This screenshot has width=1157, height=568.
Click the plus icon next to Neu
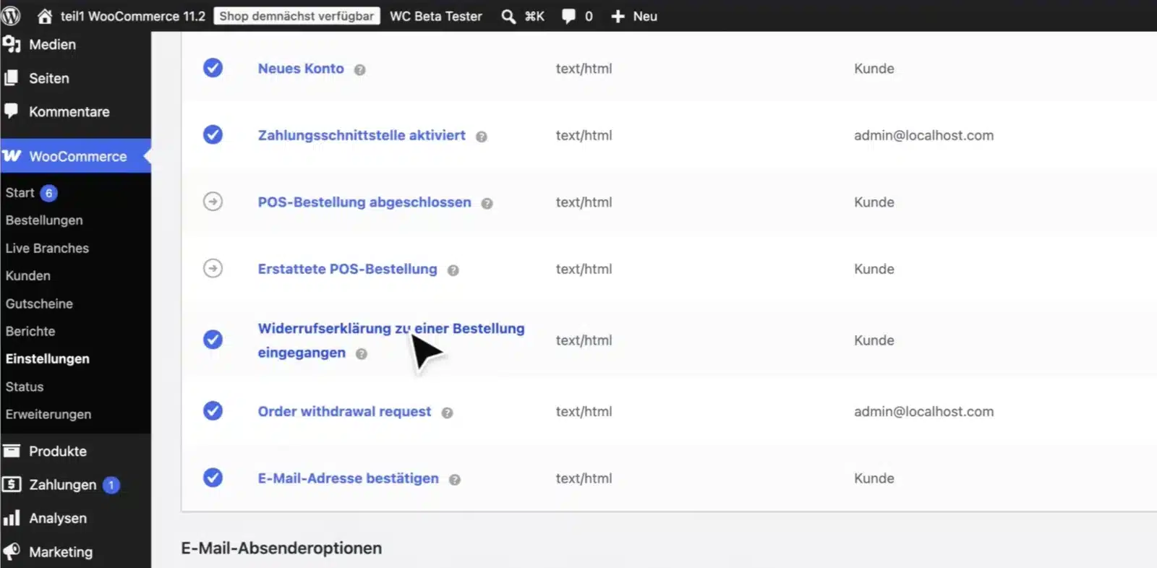618,16
